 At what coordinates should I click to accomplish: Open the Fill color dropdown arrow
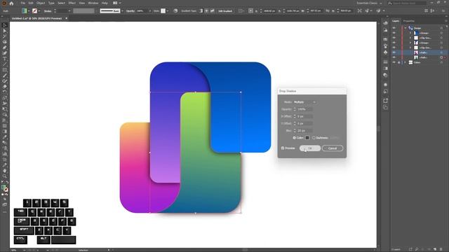(29, 11)
